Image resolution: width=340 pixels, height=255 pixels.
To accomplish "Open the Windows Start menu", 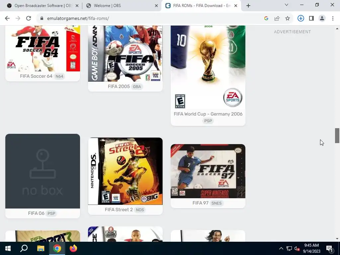I will (x=8, y=248).
